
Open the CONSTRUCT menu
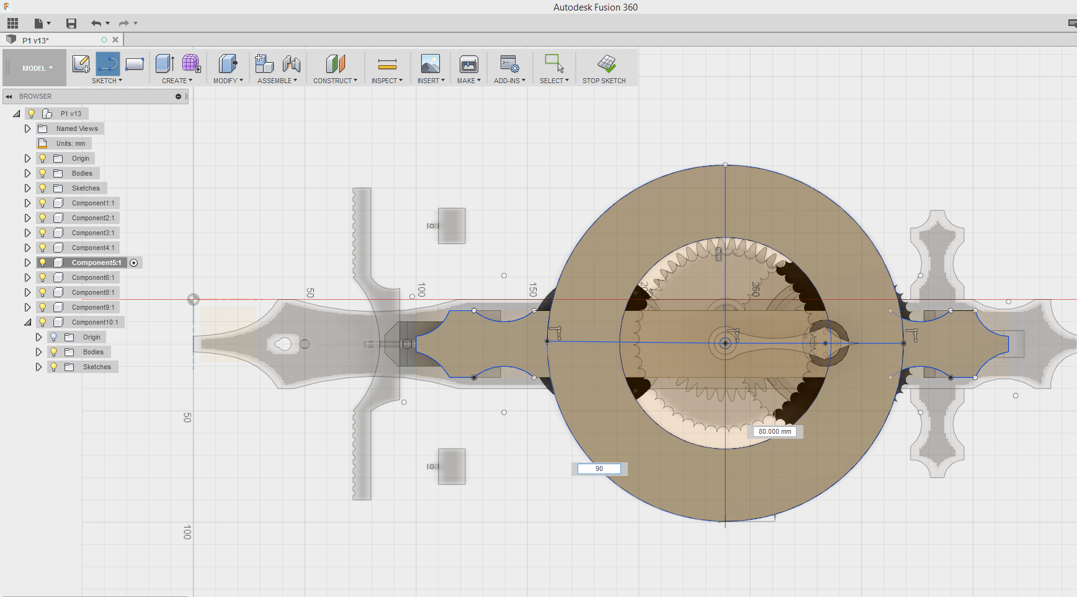[335, 81]
